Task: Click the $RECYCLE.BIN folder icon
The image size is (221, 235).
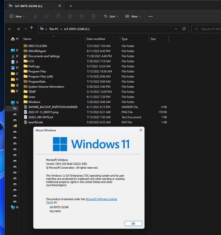Action: coord(26,46)
